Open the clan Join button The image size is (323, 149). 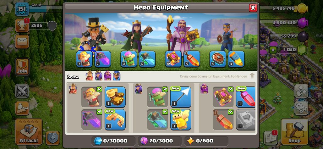[22, 67]
